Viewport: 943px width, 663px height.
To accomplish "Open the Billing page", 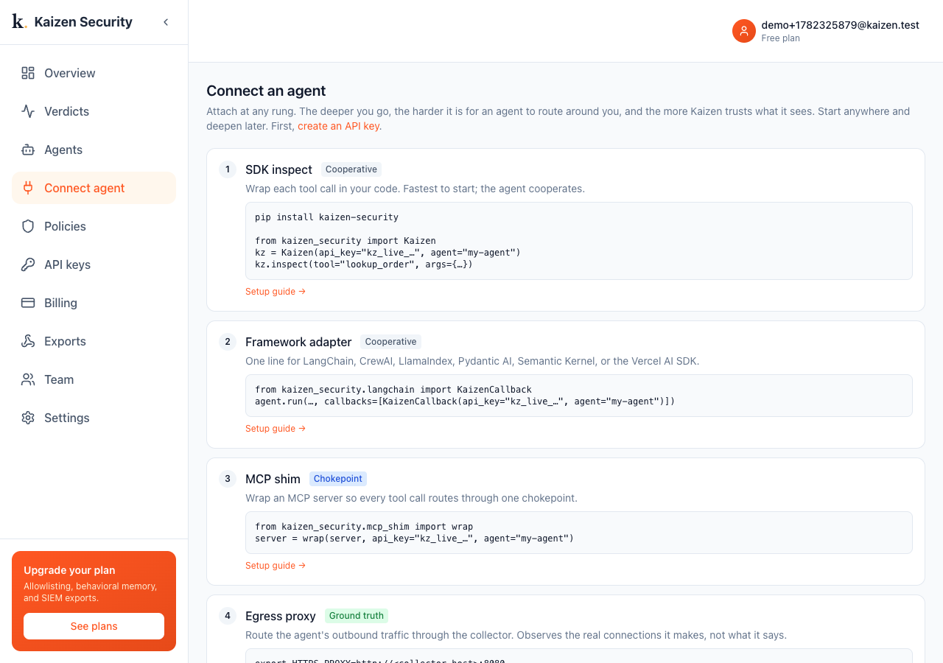I will (x=94, y=303).
